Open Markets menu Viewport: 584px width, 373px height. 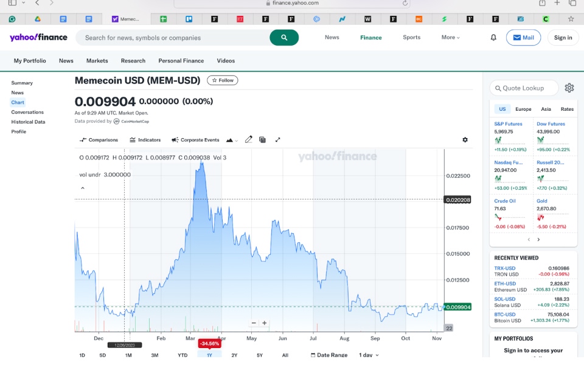[x=97, y=61]
